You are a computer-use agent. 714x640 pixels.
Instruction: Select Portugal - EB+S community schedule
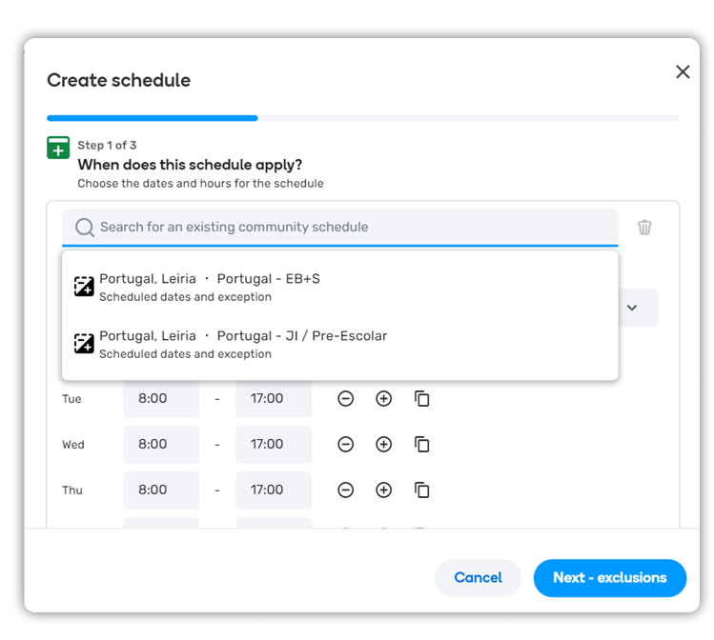pyautogui.click(x=340, y=287)
